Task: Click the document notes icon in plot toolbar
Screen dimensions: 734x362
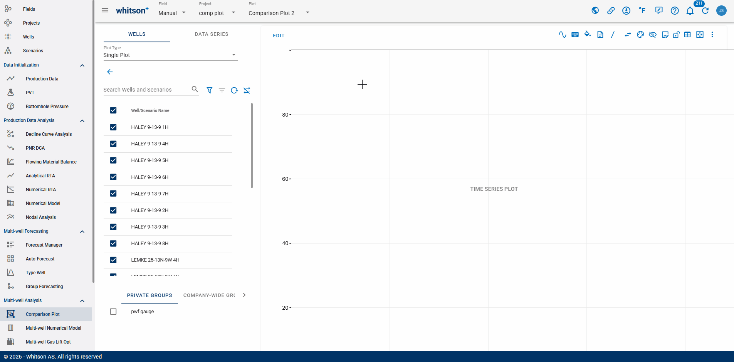Action: [x=600, y=35]
